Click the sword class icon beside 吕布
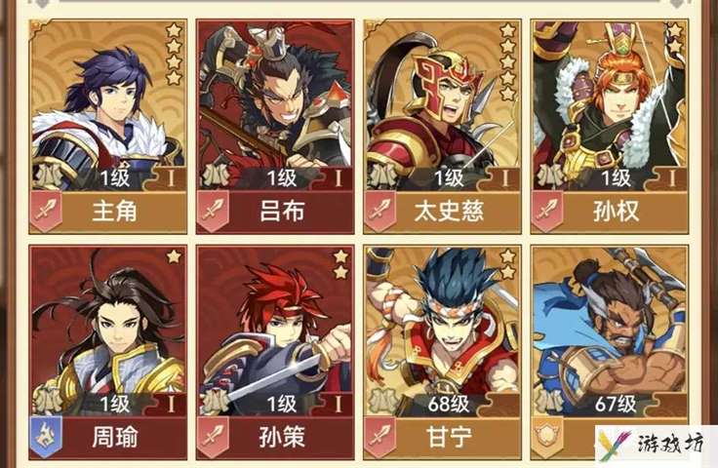The height and width of the screenshot is (468, 718). click(213, 212)
